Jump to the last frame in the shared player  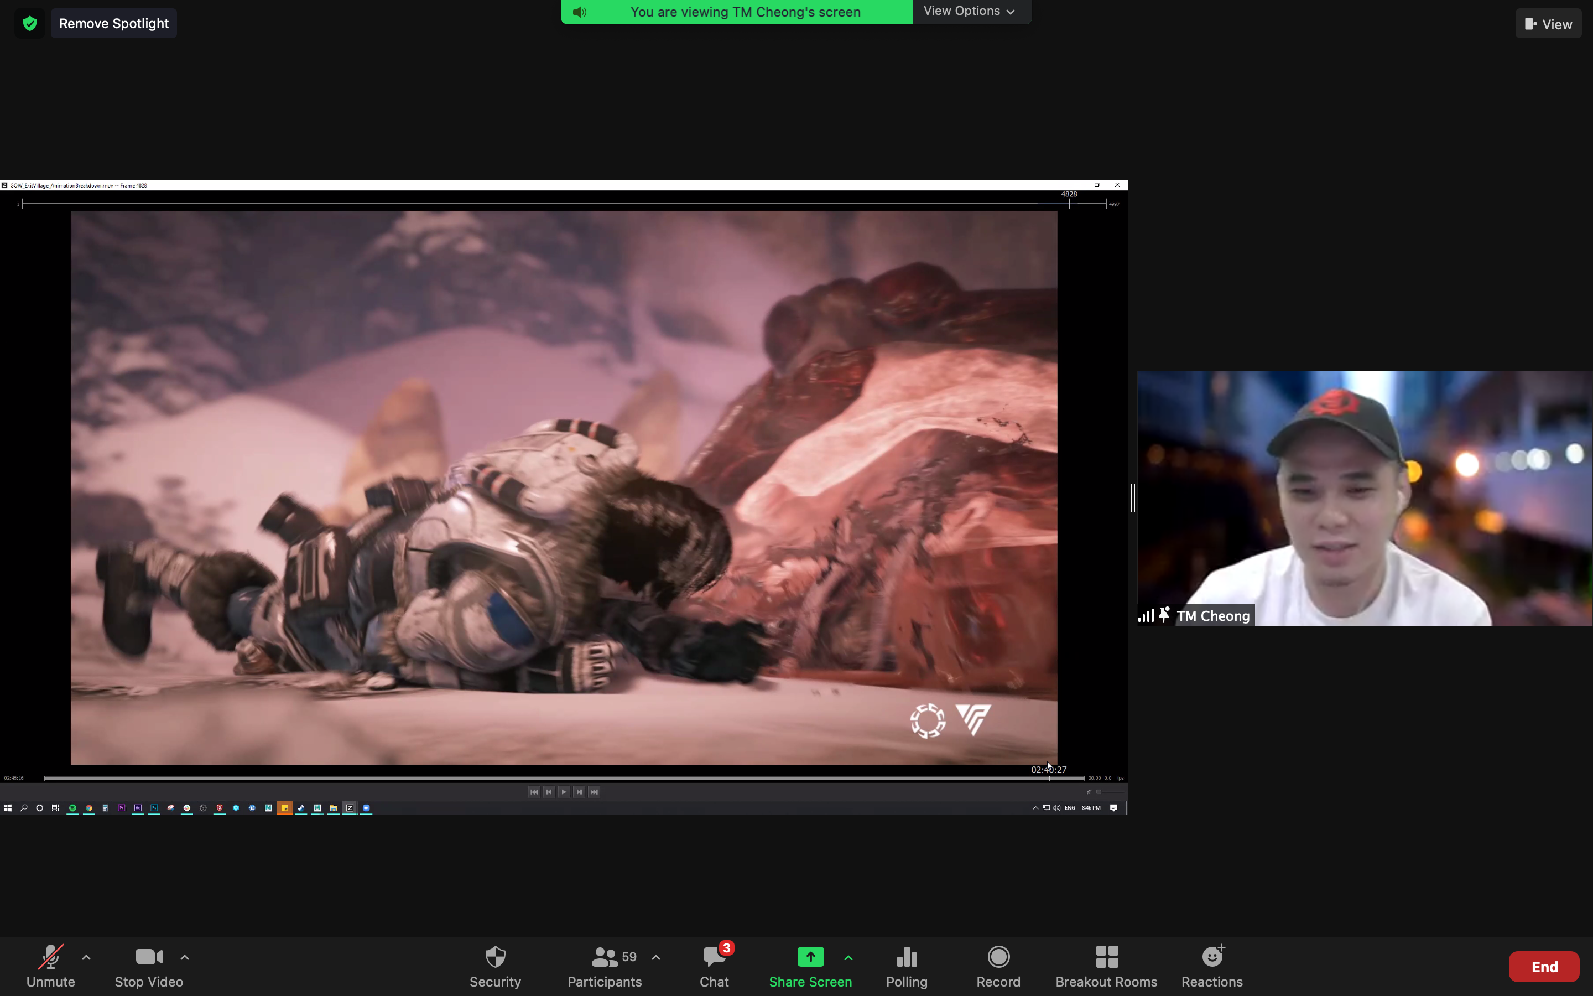[594, 792]
